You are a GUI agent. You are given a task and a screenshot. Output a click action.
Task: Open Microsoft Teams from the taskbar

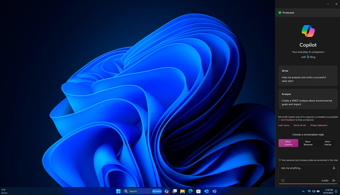pyautogui.click(x=215, y=191)
